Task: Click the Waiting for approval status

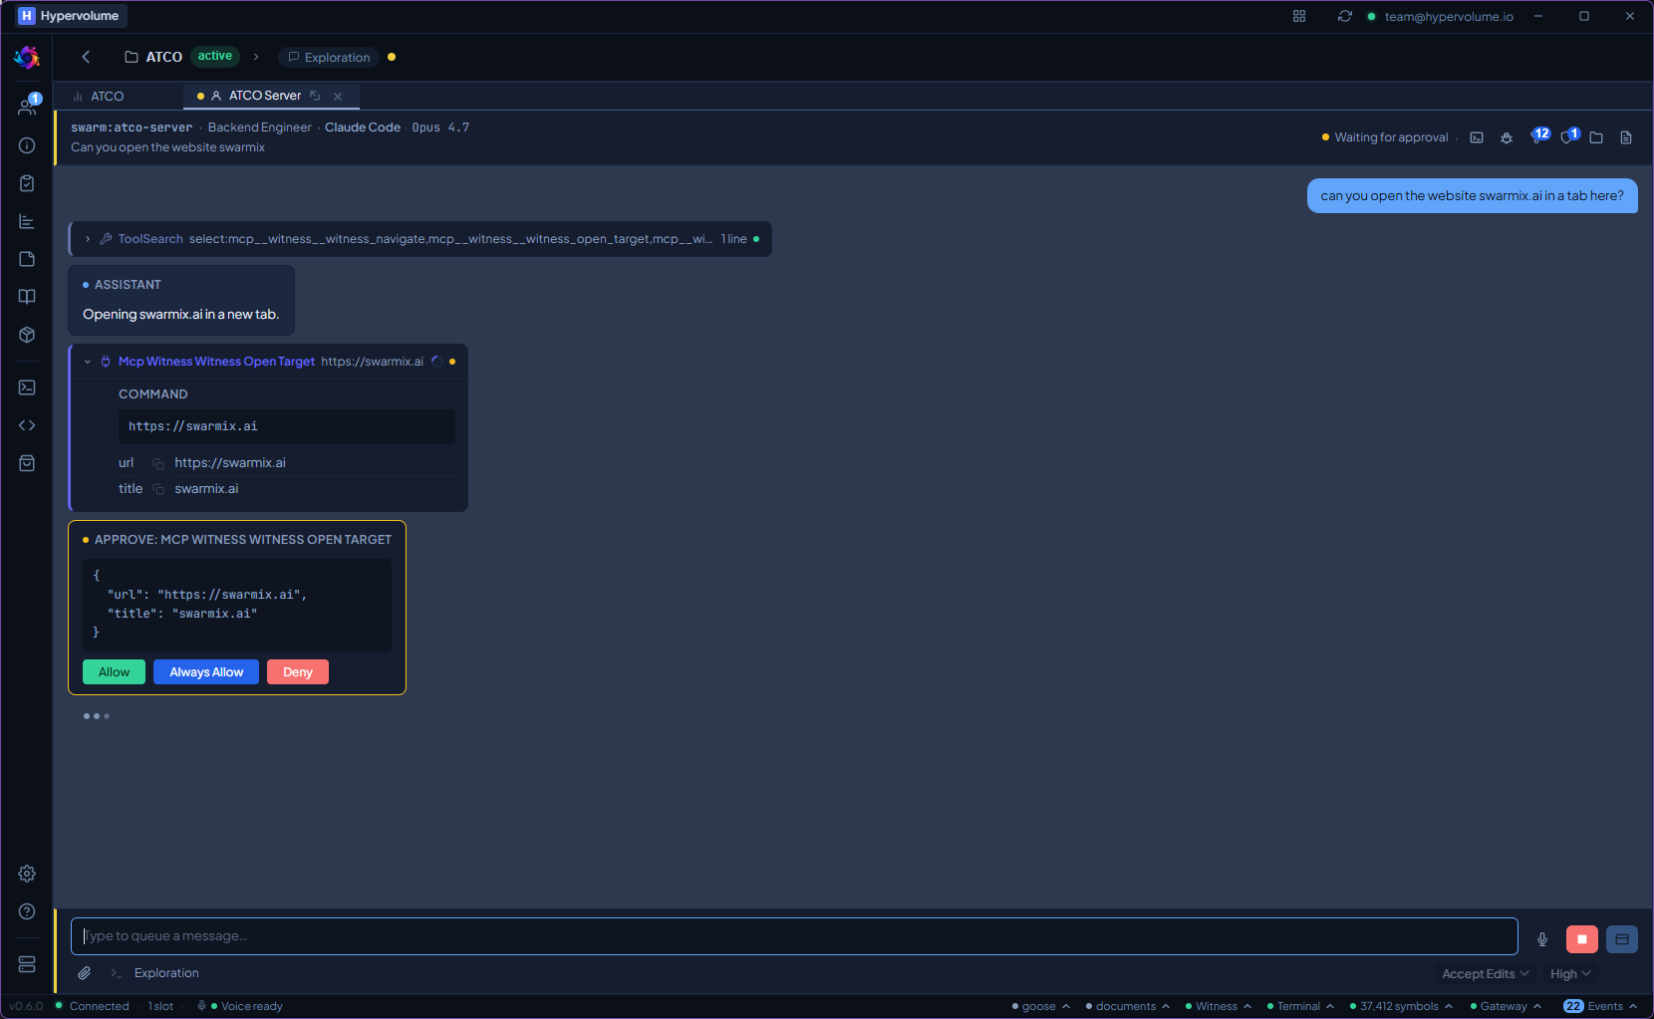Action: point(1385,137)
